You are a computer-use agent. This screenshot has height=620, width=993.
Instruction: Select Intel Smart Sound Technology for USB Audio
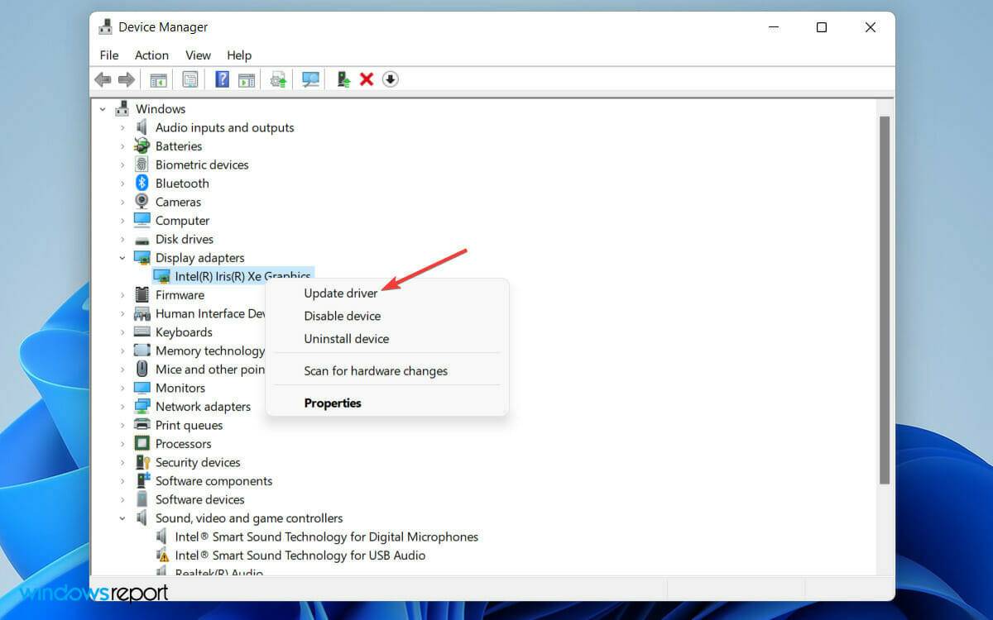point(300,556)
